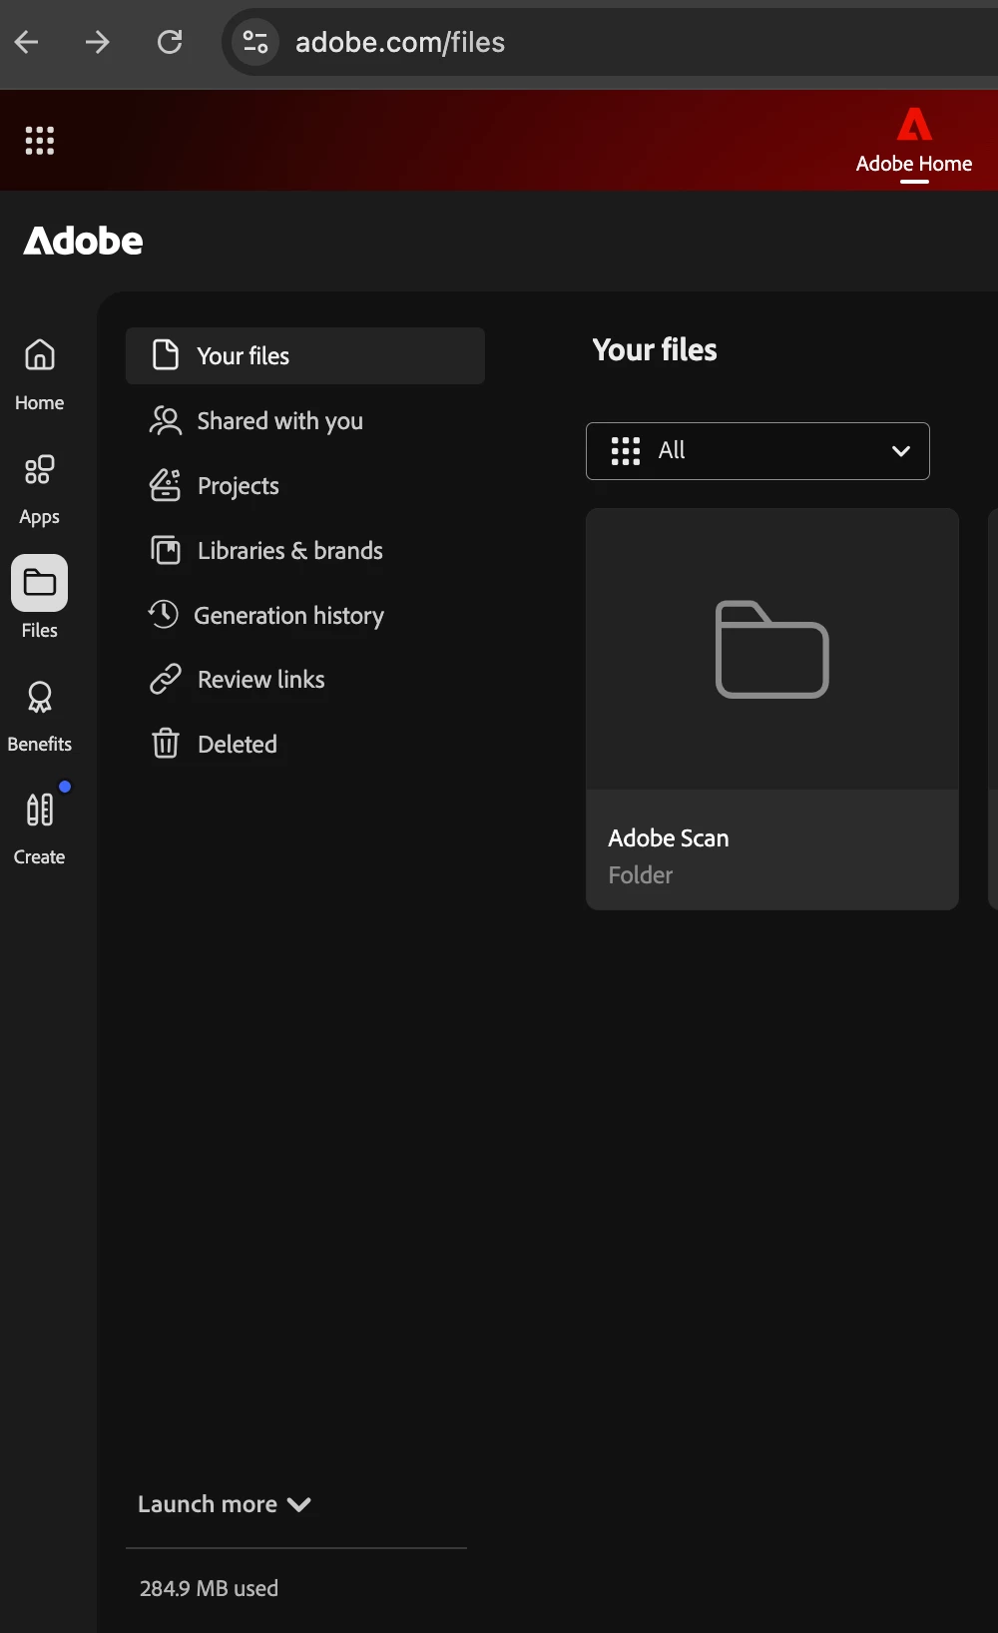
Task: Select the Files sidebar icon
Action: pos(39,583)
